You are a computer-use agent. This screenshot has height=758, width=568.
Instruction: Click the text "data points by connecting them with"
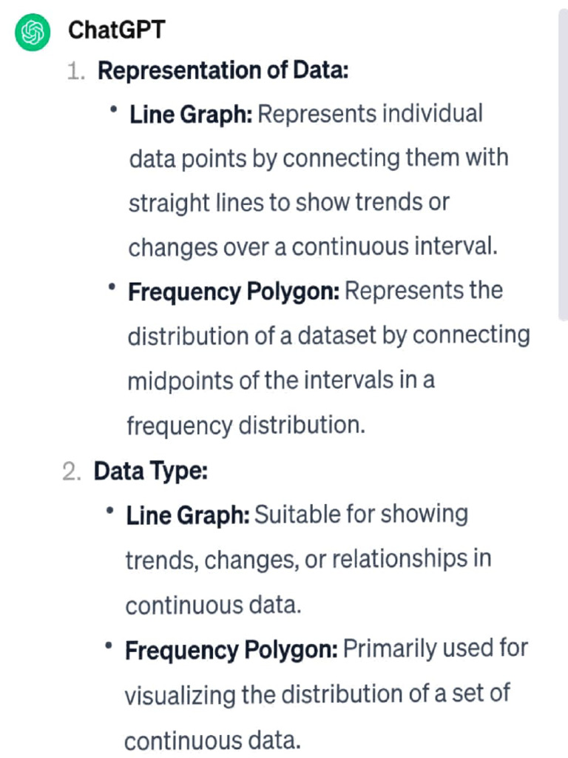point(319,158)
